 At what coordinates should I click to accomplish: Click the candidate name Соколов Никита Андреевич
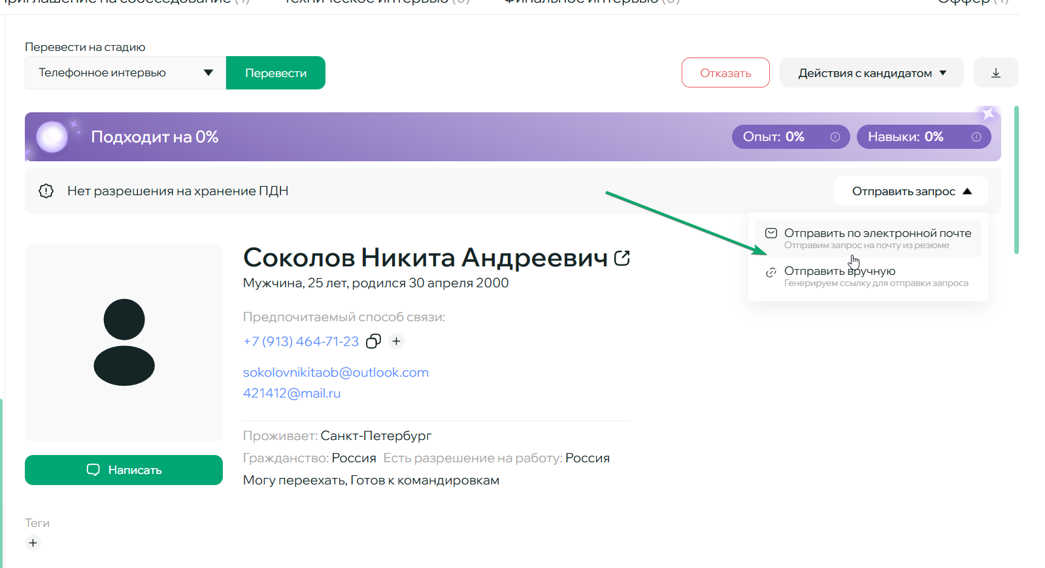click(x=425, y=258)
